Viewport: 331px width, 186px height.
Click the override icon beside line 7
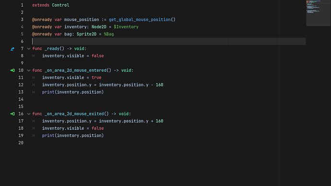(12, 49)
